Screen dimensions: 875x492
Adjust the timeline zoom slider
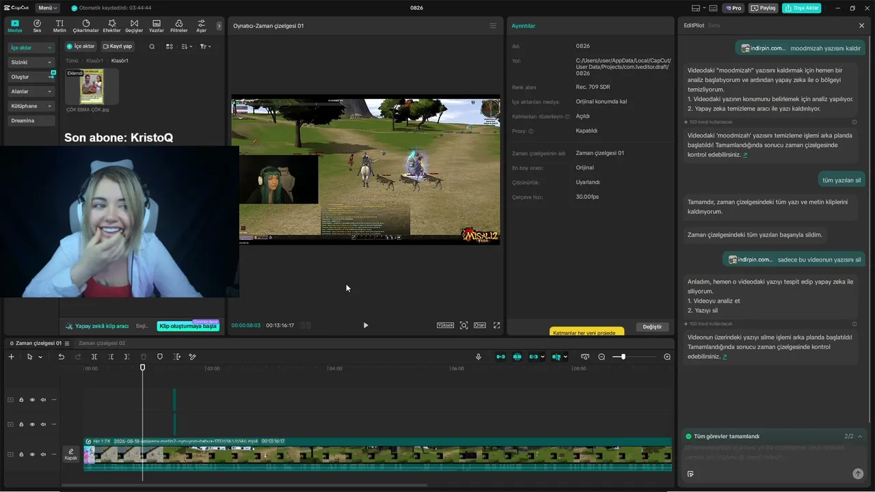[x=623, y=357]
